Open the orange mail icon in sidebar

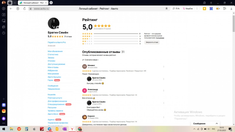pos(4,111)
